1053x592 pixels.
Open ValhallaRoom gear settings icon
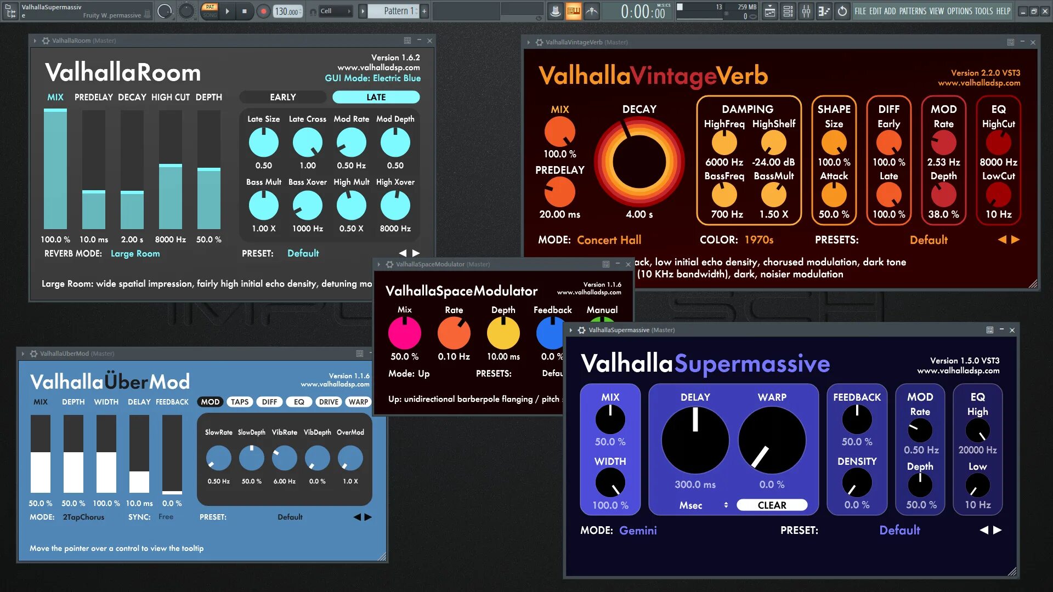[46, 41]
